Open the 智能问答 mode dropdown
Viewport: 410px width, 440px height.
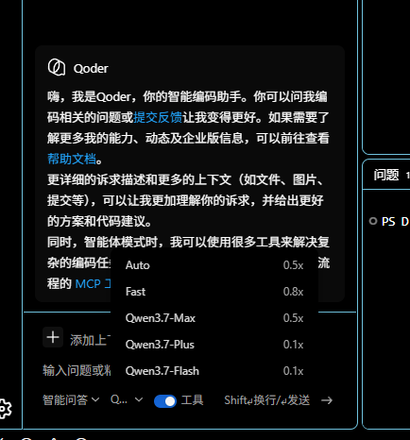pos(71,400)
